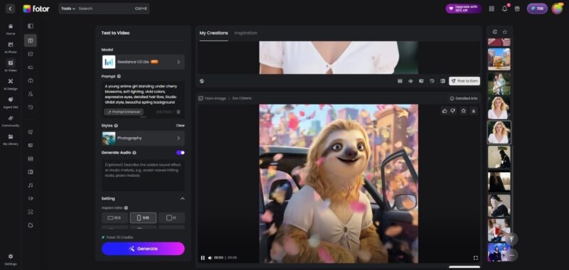Open the apps grid icon
This screenshot has height=270, width=569.
491,9
